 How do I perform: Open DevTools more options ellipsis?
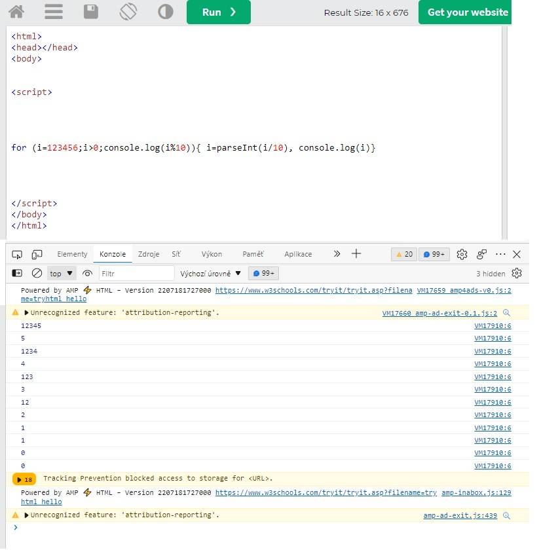tap(500, 254)
